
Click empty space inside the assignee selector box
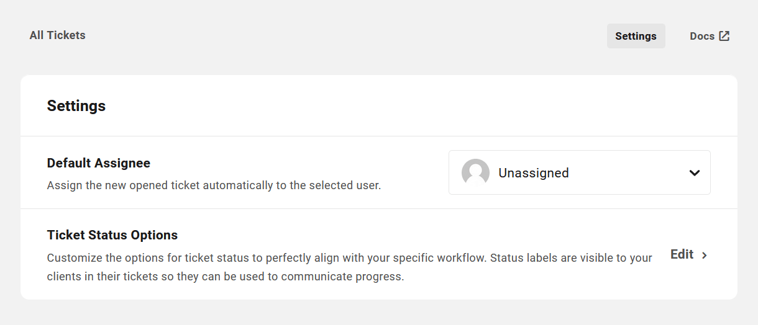coord(628,173)
